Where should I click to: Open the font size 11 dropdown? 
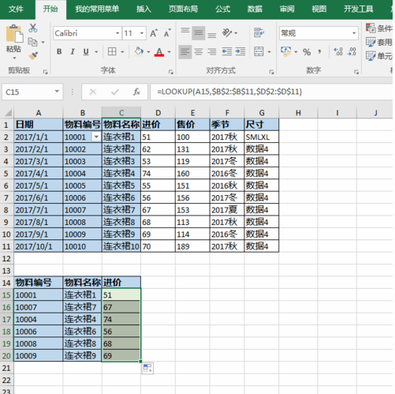tap(142, 33)
